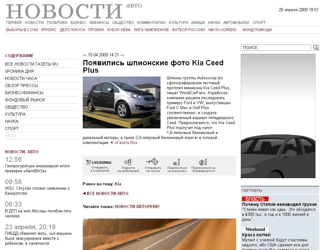Viewport: 322px width, 250px height.
Task: Open the Краса когтей article
Action: (256, 235)
